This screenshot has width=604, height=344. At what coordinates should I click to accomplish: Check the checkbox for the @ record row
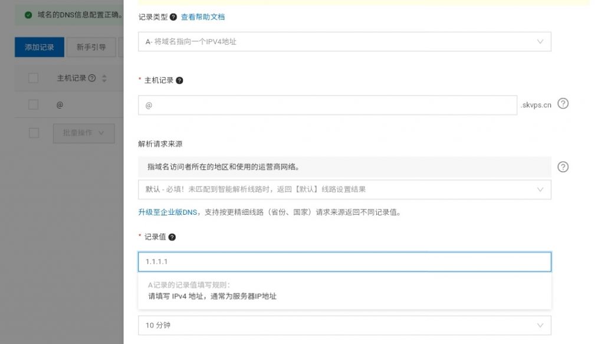(33, 104)
